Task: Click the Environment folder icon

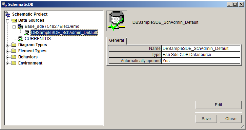Action: [x=14, y=63]
